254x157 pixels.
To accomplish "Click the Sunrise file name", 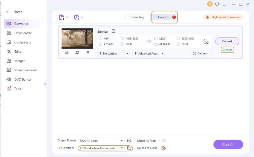I will click(x=102, y=31).
